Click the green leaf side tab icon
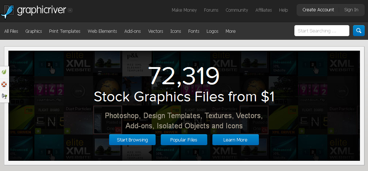 point(4,72)
